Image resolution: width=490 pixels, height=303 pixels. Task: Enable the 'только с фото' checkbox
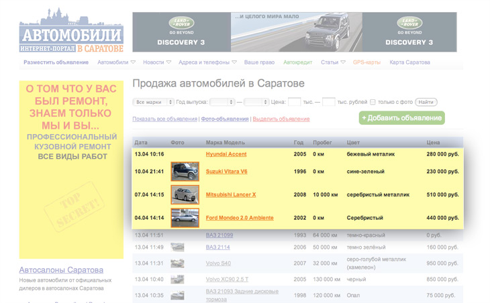click(373, 102)
